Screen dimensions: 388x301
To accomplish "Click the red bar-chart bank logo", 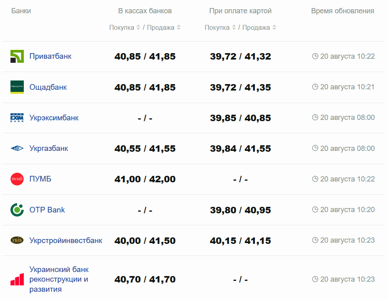I will tap(17, 279).
